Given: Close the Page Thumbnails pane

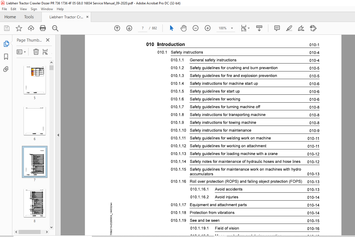Looking at the screenshot, I should click(48, 40).
